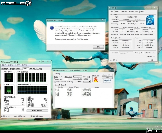The height and width of the screenshot is (133, 162).
Task: Click the Core Voltage value 1.216 V
Action: [141, 24]
